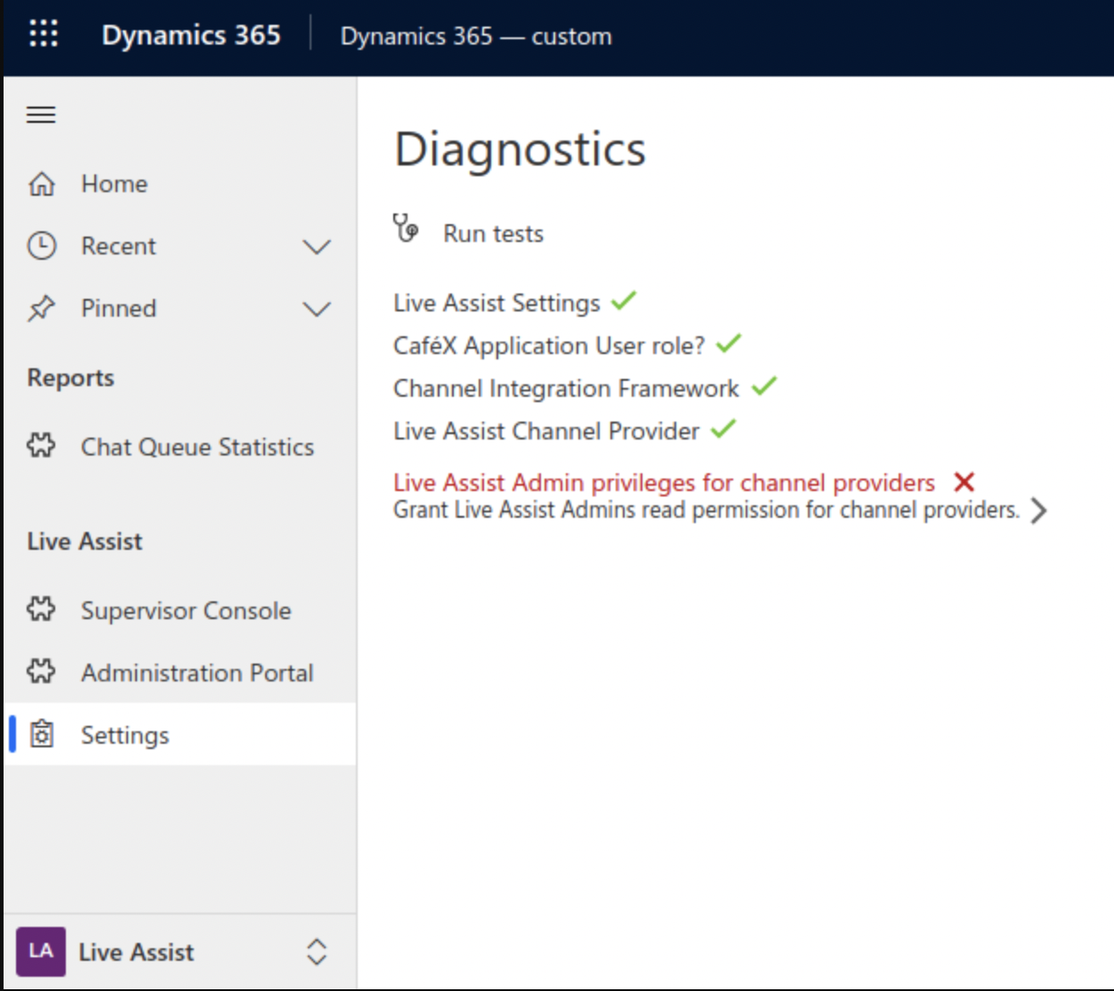Click the Live Assist Settings test result

click(x=496, y=302)
